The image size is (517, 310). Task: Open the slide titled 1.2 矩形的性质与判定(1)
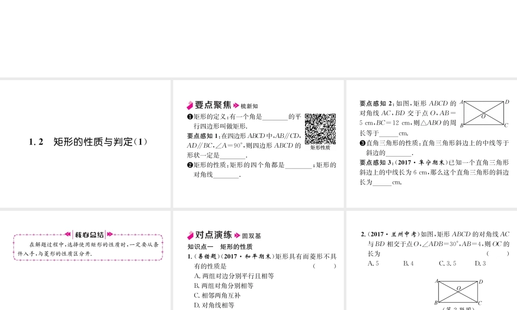pyautogui.click(x=85, y=144)
